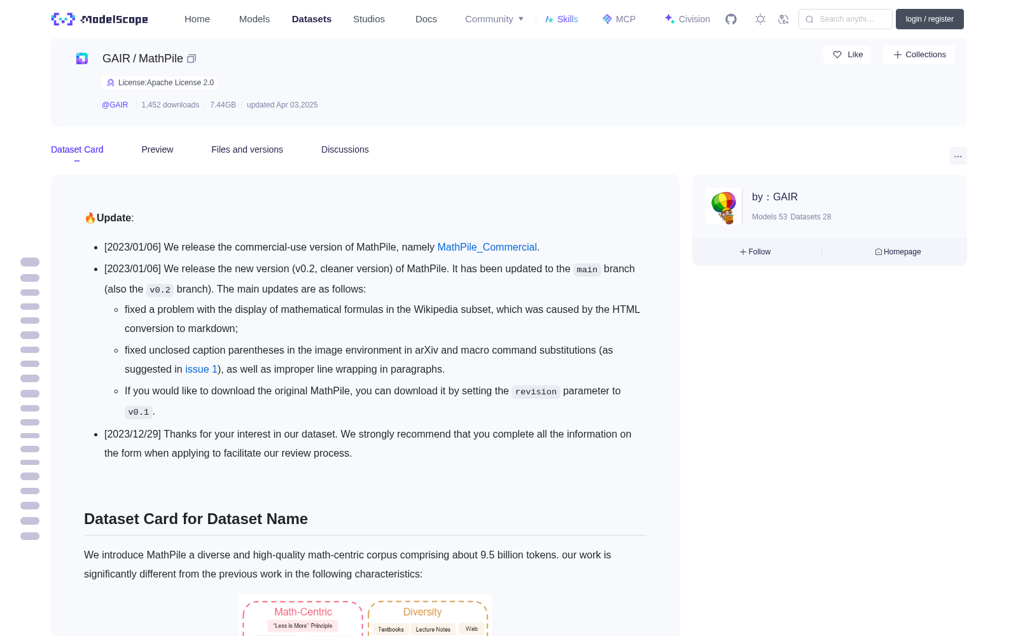Switch to the Preview tab
The image size is (1018, 636).
[157, 149]
